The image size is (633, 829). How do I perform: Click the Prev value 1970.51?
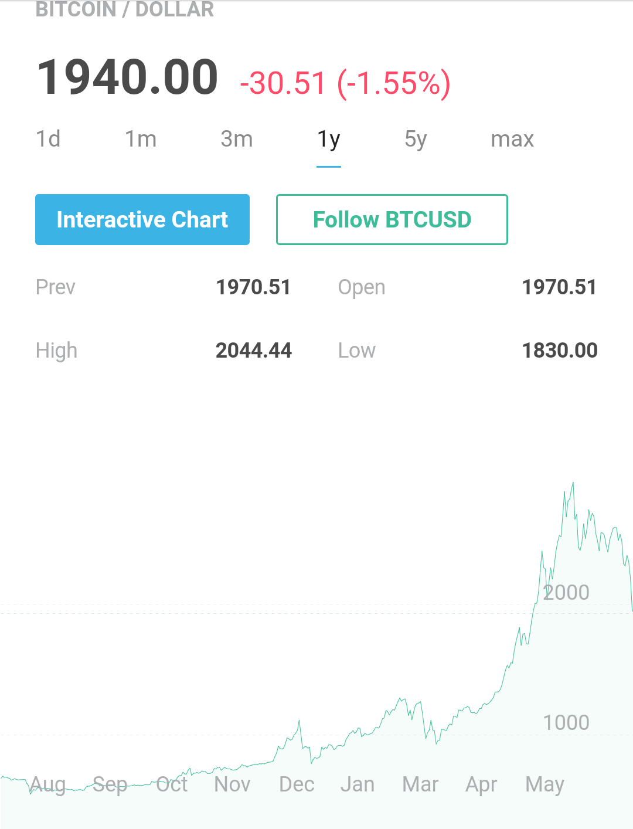[253, 287]
